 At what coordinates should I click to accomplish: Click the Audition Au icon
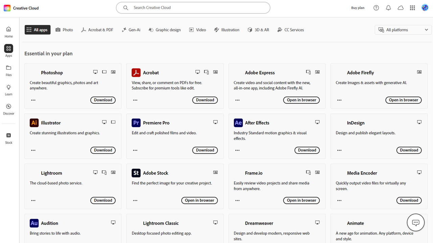(x=34, y=223)
